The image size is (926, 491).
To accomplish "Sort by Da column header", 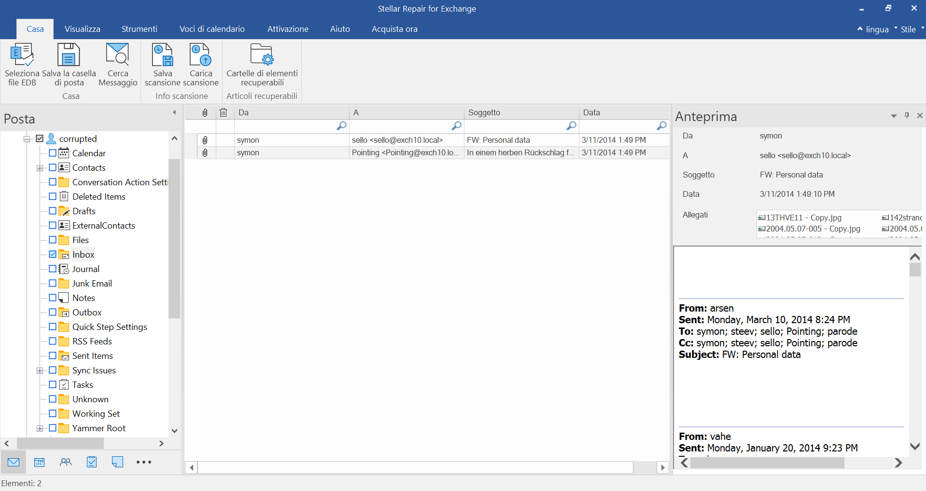I will click(x=292, y=112).
